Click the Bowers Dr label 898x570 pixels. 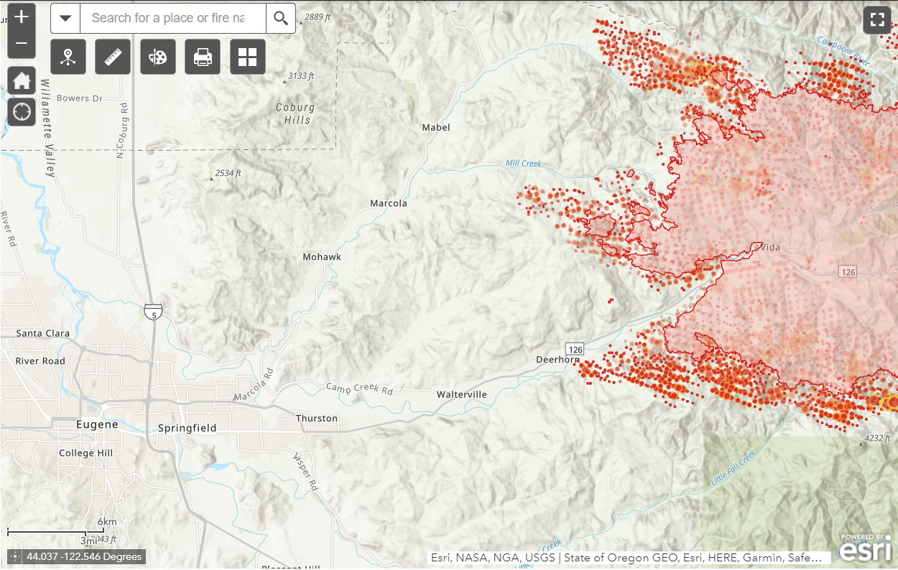click(x=81, y=98)
